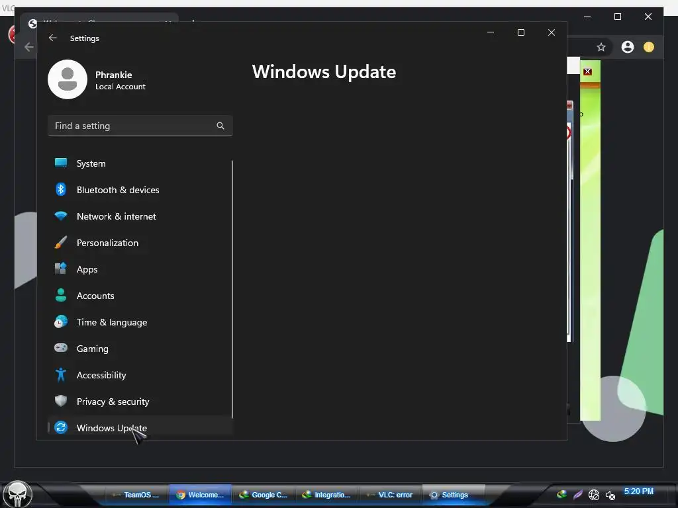The height and width of the screenshot is (508, 678).
Task: Switch to Welcome Chrome taskbar window
Action: point(200,495)
